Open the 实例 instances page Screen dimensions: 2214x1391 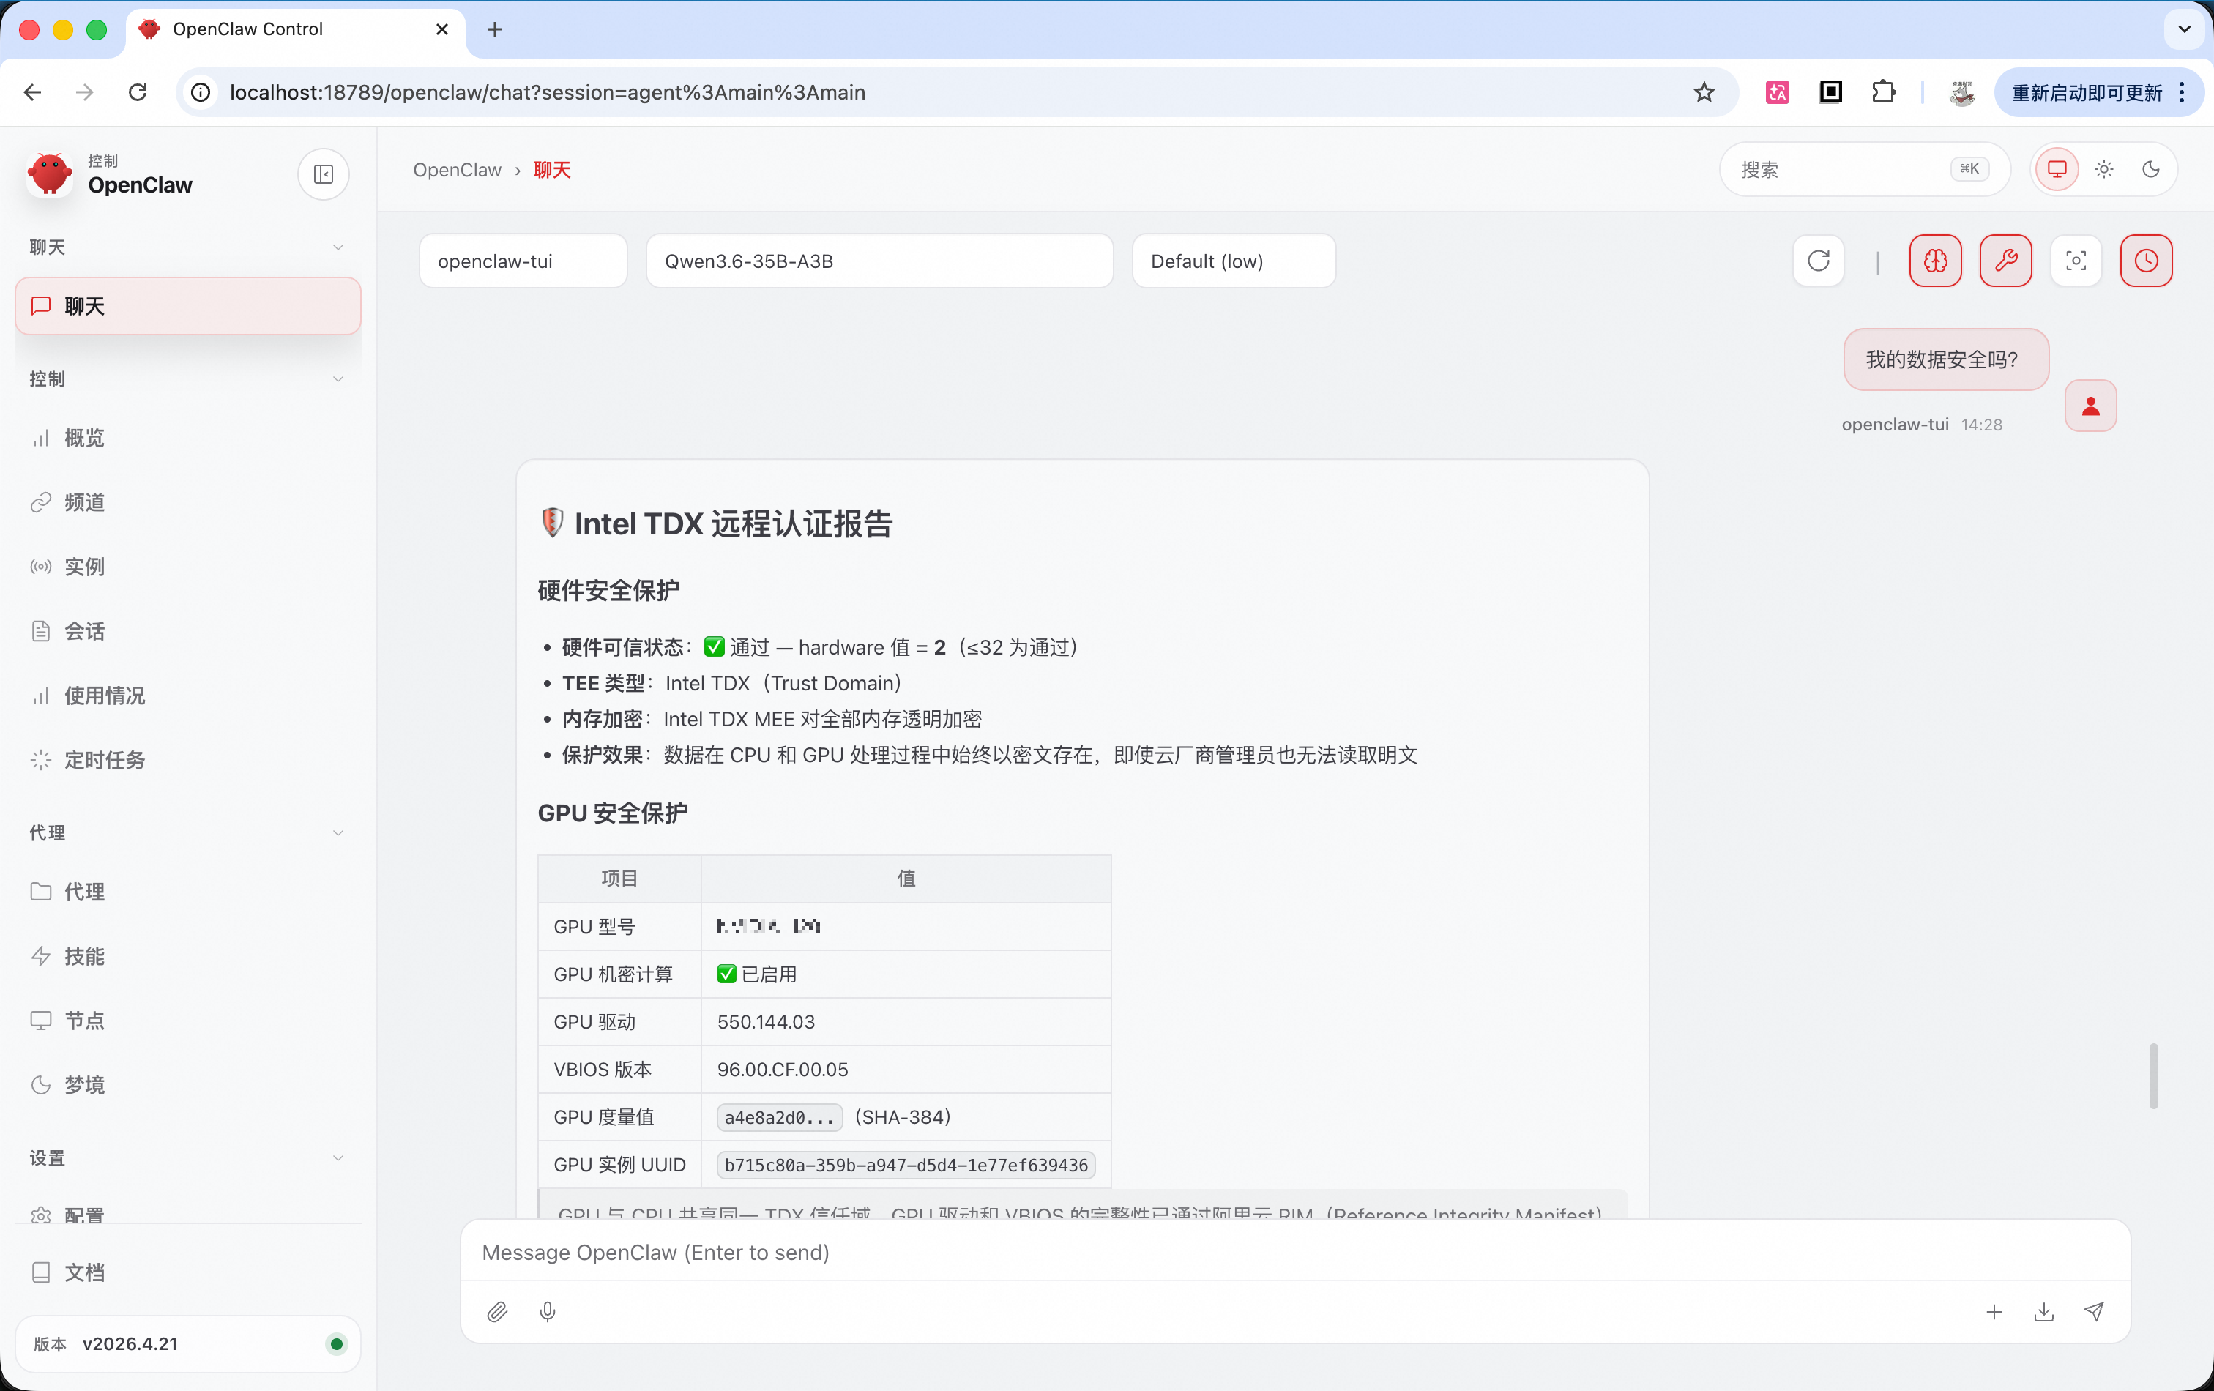click(x=187, y=567)
